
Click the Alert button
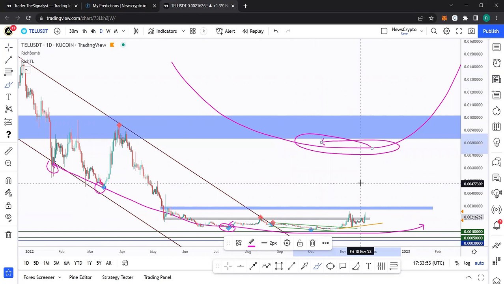(x=226, y=31)
